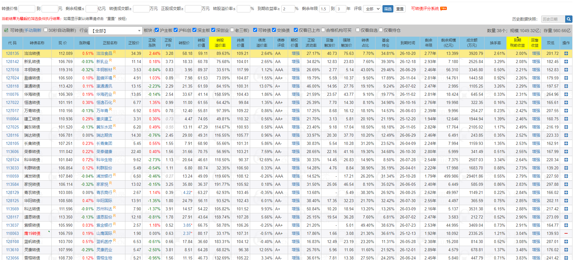Enable 仅看自选 checkbox
Screen dimensions: 574x260
(x=358, y=30)
